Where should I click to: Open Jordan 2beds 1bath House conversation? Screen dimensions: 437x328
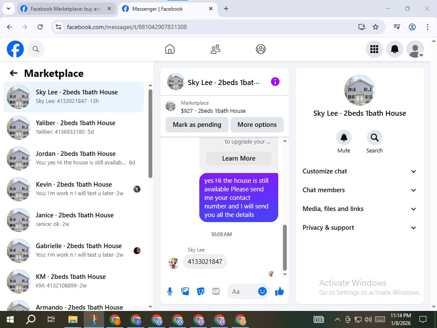(x=73, y=158)
